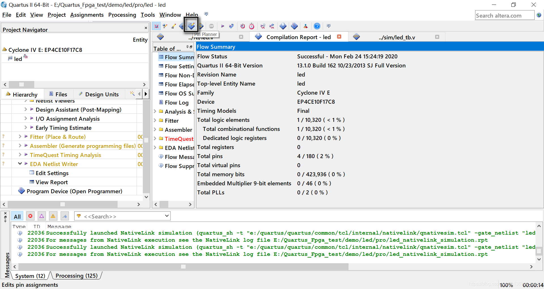The width and height of the screenshot is (544, 289).
Task: Collapse the EDA Netlist Writer task
Action: pyautogui.click(x=20, y=163)
